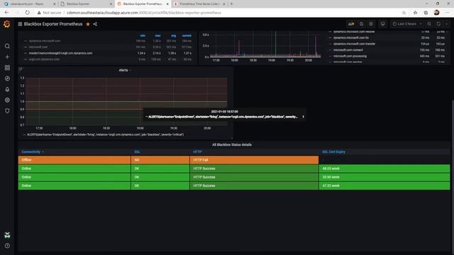
Task: Select the Blackbox Exporter Prometheus browser tab
Action: (142, 4)
